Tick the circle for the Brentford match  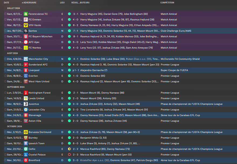pos(5,160)
